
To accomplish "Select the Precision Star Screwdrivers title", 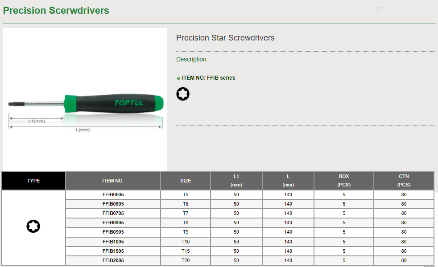I will 225,38.
